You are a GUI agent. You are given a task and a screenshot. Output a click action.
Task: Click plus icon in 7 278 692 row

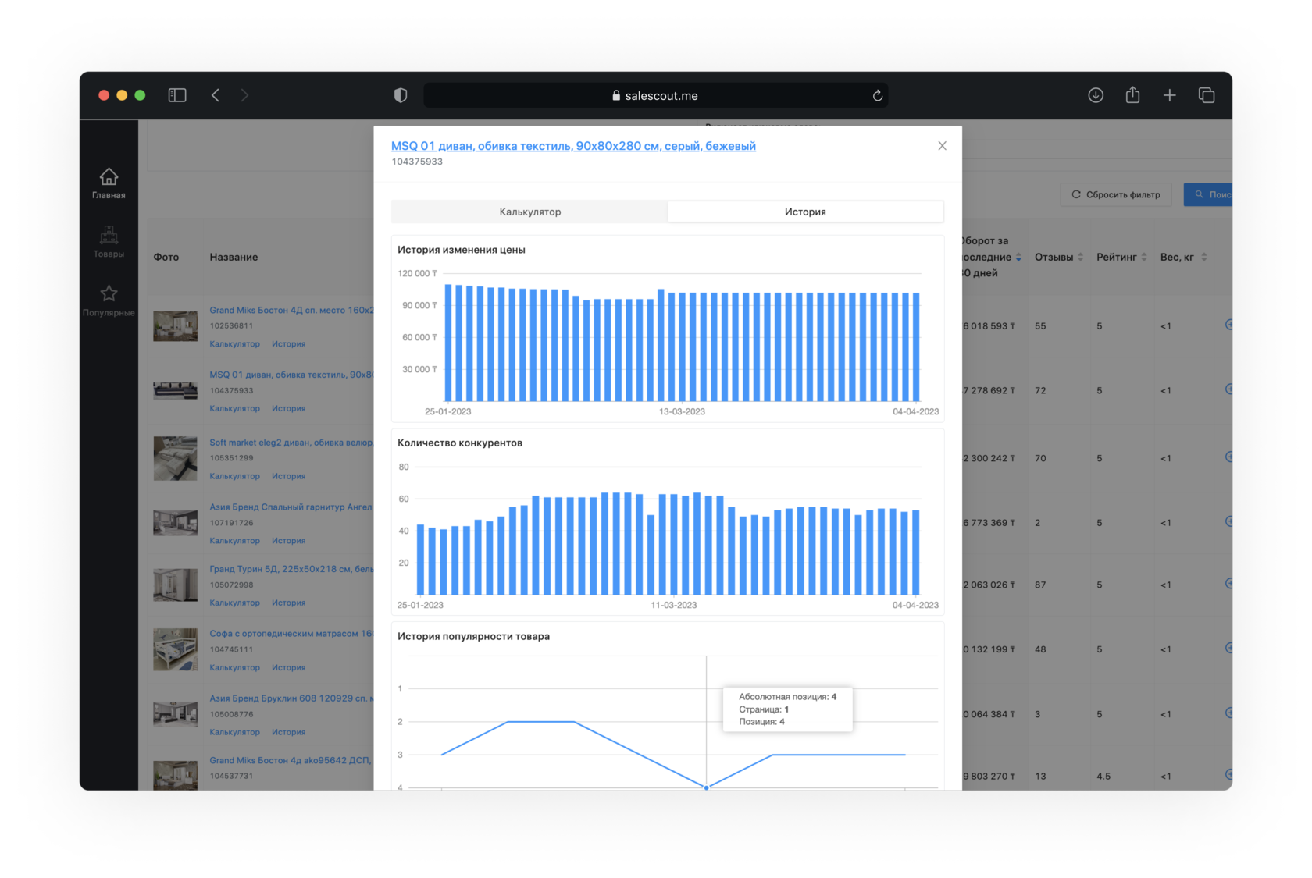click(x=1228, y=389)
